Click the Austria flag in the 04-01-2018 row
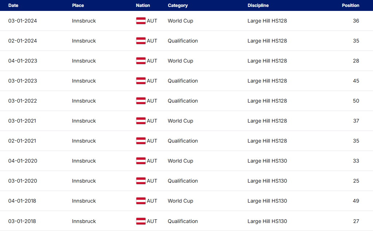Screen dimensions: 373x231 (141, 201)
